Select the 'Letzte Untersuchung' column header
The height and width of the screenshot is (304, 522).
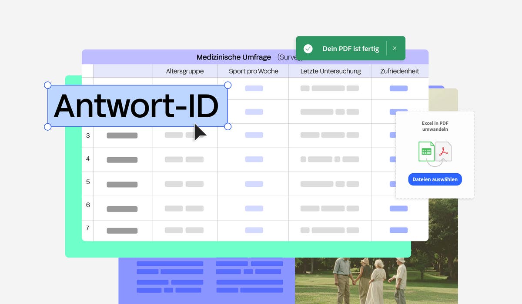330,71
